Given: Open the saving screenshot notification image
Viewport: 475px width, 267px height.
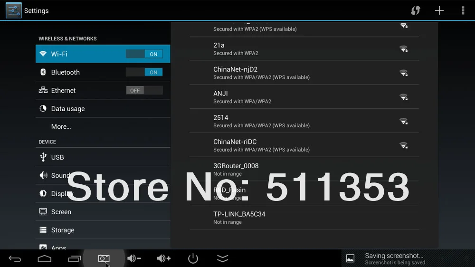Looking at the screenshot, I should pyautogui.click(x=350, y=258).
